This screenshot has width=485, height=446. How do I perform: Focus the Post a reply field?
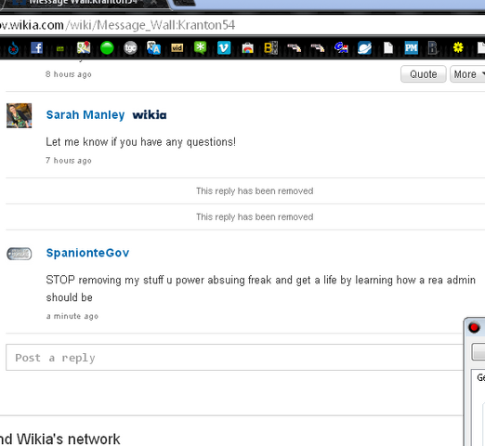pos(234,357)
